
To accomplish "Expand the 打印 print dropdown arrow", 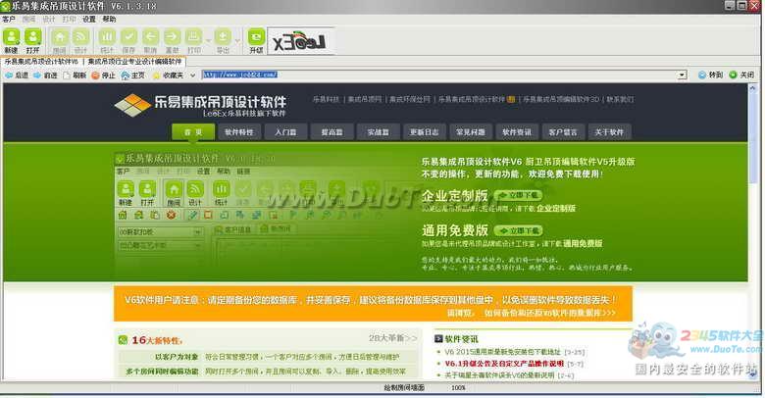I will [x=208, y=40].
